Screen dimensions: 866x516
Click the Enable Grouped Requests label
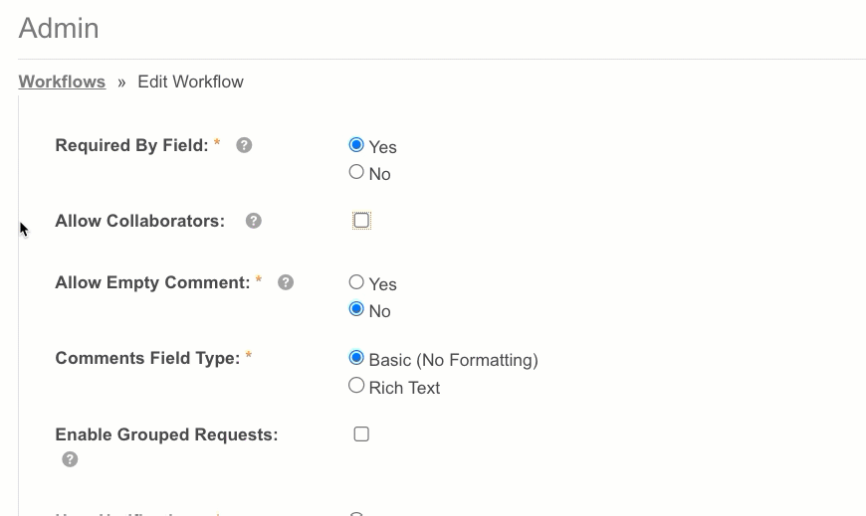[166, 434]
